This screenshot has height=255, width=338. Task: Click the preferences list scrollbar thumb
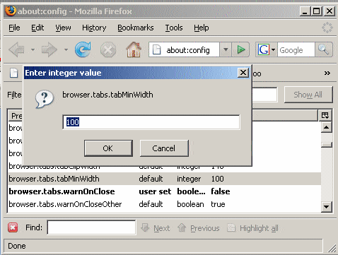(x=327, y=145)
